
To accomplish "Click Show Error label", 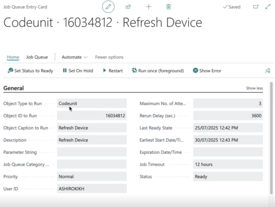I will tap(210, 71).
